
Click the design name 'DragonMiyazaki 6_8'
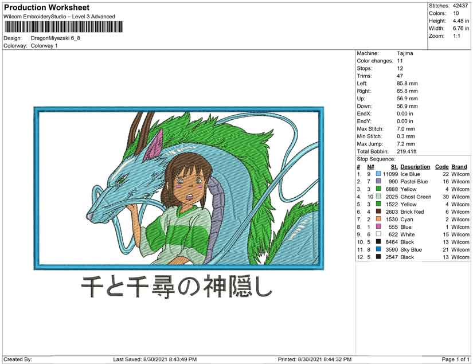[x=56, y=38]
